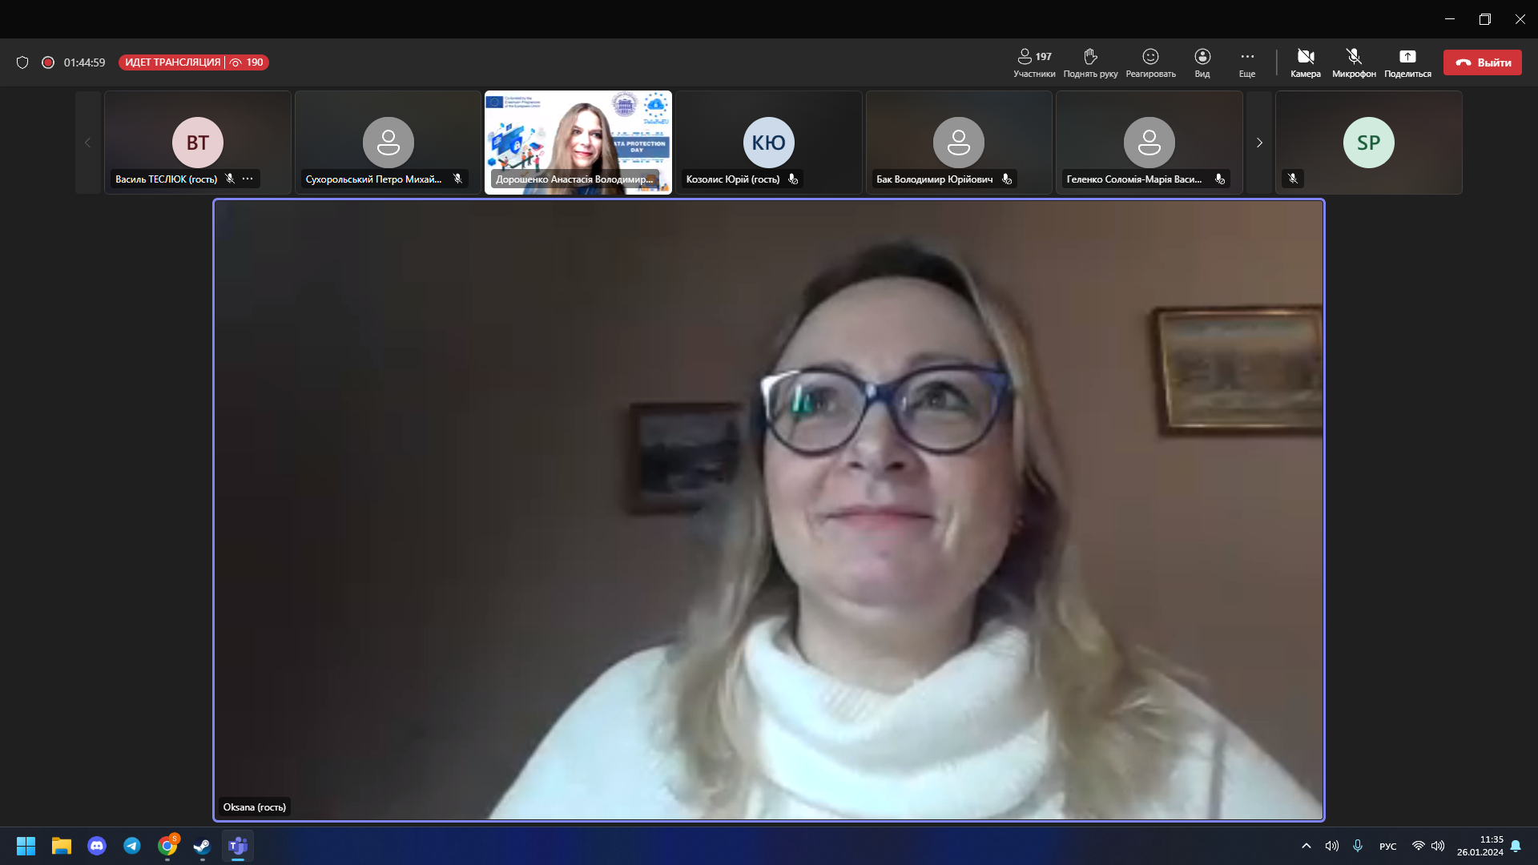Show previous participants with left chevron

tap(88, 143)
